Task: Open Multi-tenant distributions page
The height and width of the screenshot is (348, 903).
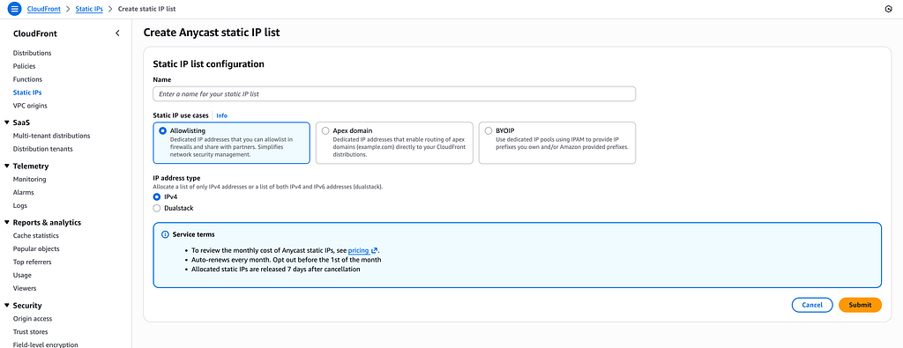Action: pos(51,136)
